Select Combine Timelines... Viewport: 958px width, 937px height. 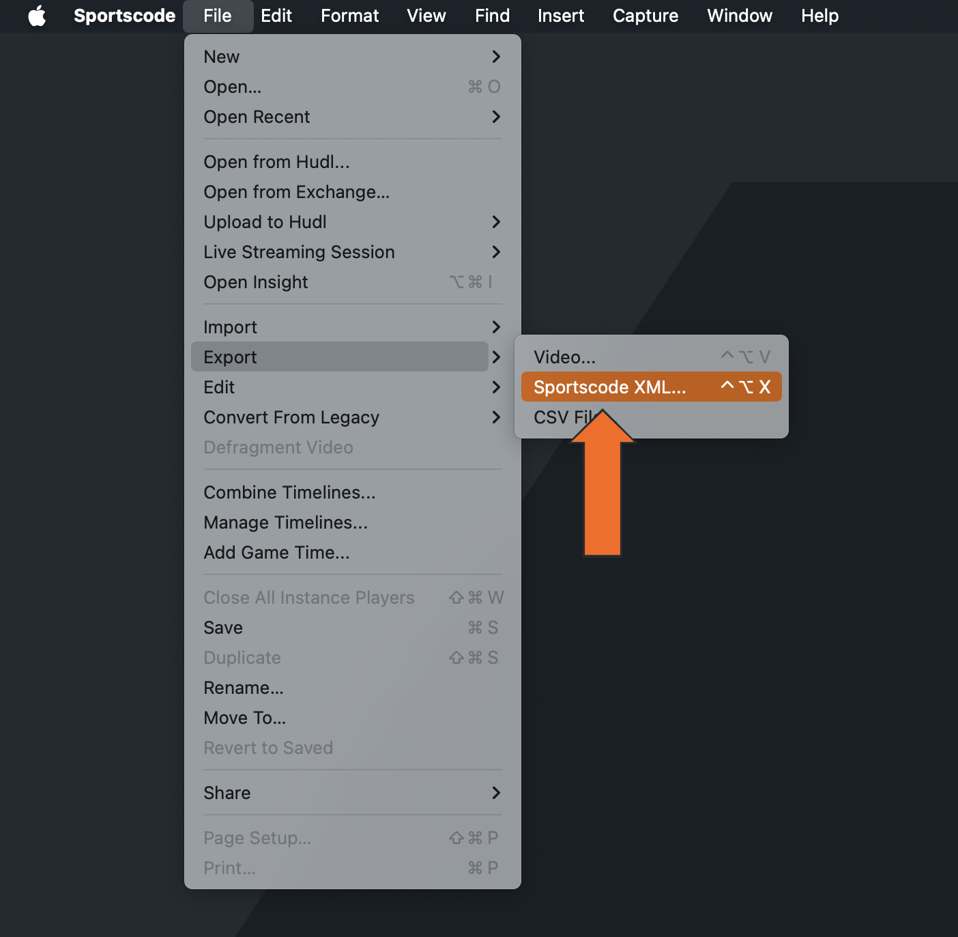tap(289, 492)
